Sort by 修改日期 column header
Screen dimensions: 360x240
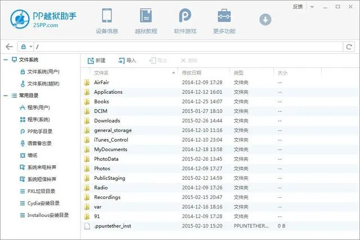click(x=192, y=73)
